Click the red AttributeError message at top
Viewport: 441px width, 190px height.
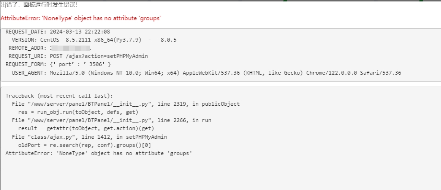pos(81,18)
